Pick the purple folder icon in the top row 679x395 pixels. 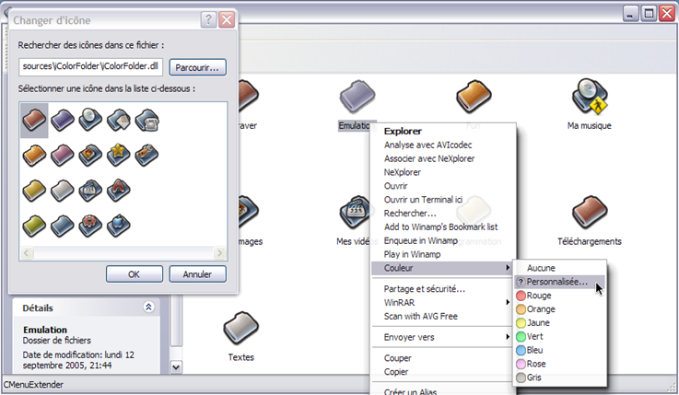(63, 119)
